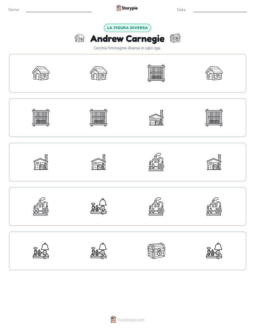Click the first cottage in the first row
Image resolution: width=255 pixels, height=330 pixels.
click(41, 73)
